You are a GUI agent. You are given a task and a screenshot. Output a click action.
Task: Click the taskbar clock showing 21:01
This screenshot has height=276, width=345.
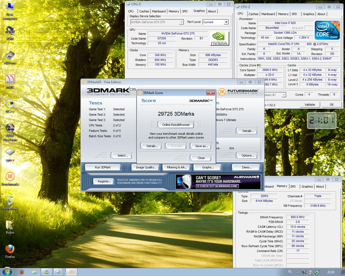click(x=331, y=272)
